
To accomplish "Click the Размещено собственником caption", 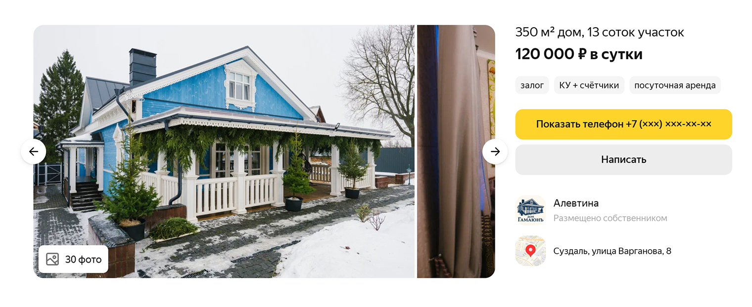I will (610, 218).
